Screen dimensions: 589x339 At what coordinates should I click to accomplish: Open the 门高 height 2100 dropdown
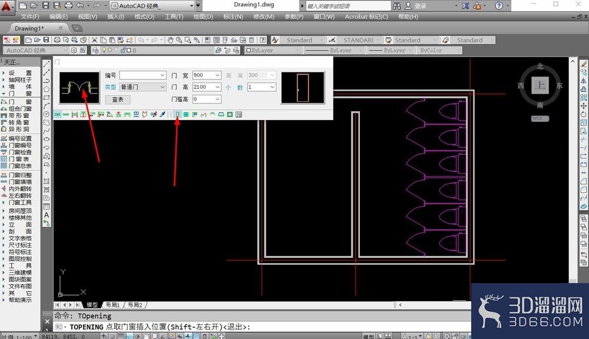coord(207,87)
